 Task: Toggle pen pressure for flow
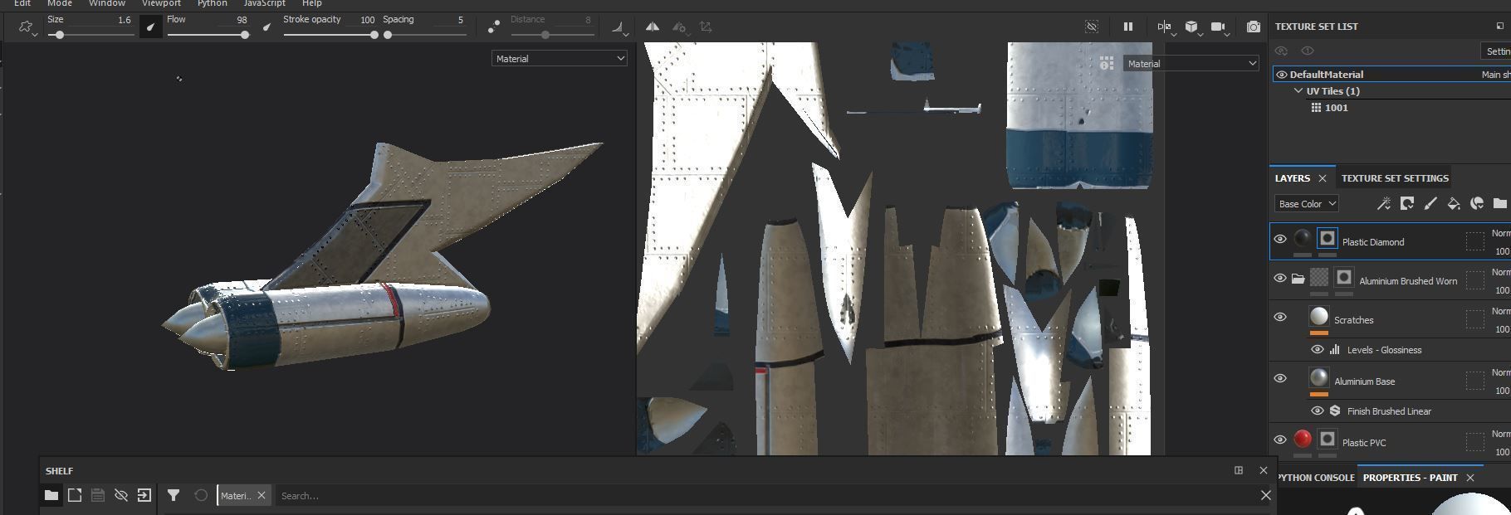[x=267, y=27]
